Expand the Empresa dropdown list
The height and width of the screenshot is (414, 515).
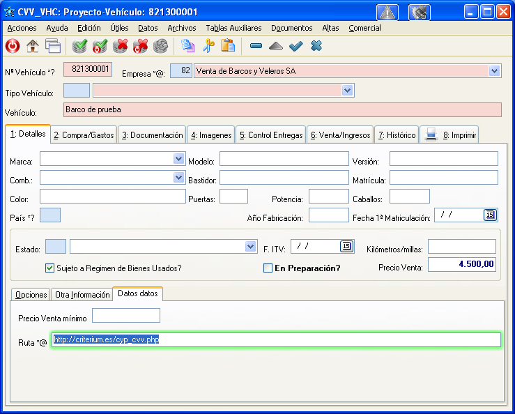coord(494,71)
